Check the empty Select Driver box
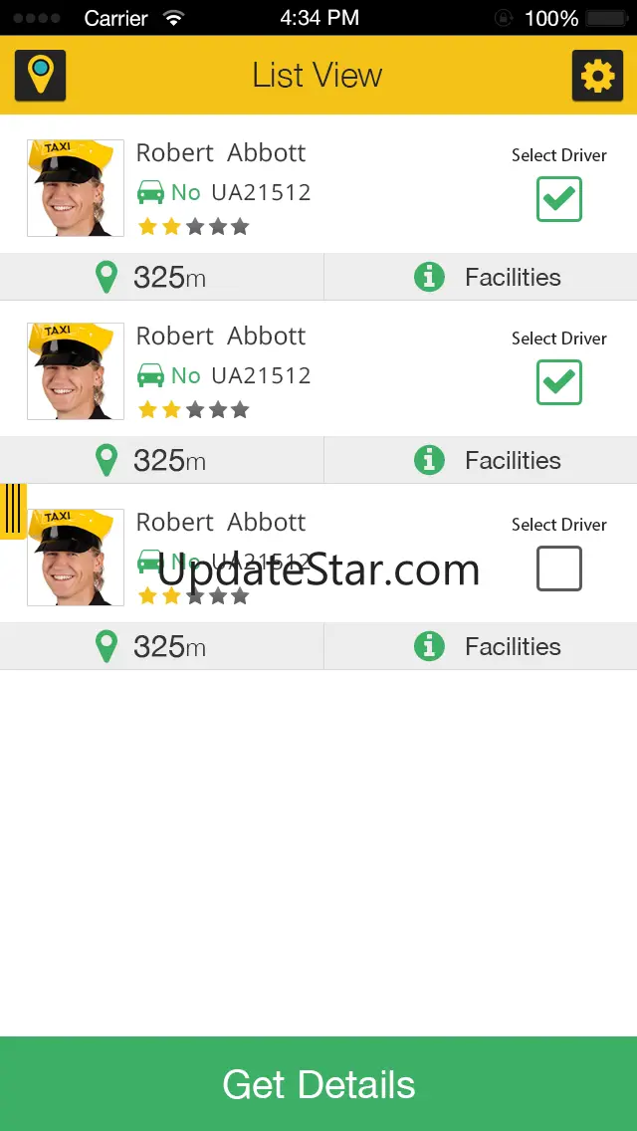Viewport: 637px width, 1131px height. [559, 568]
